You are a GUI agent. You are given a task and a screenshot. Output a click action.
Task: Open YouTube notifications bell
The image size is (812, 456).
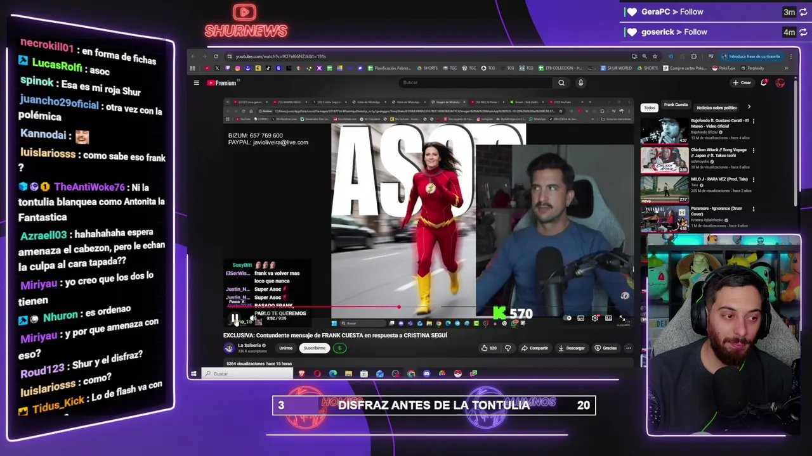[x=764, y=83]
